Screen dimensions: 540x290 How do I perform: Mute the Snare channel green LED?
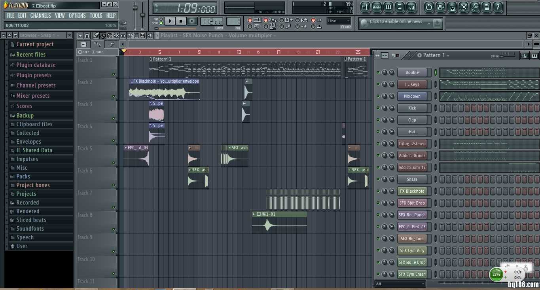[378, 179]
